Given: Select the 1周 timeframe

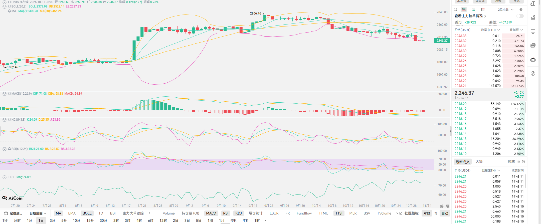Looking at the screenshot, I should click(x=210, y=221).
